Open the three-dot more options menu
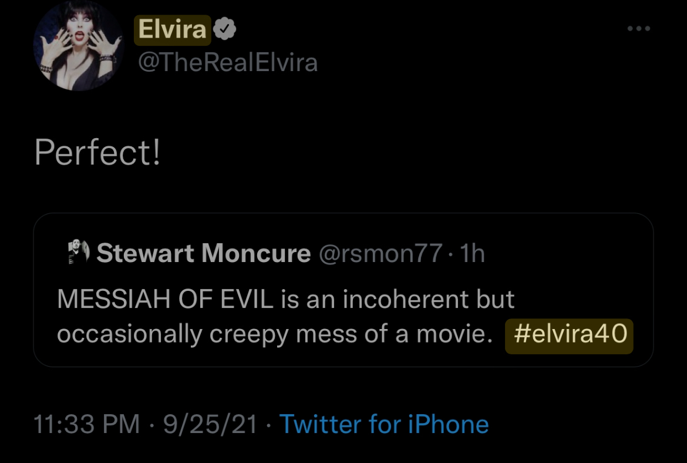 [638, 28]
